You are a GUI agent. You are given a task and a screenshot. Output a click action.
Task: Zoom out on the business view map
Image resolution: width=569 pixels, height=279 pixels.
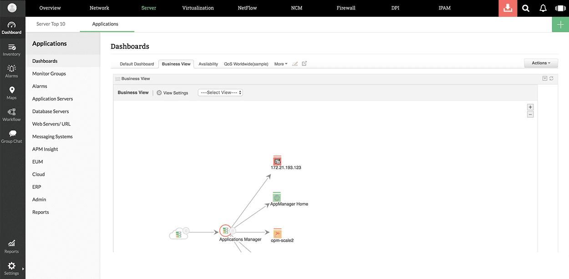point(530,115)
